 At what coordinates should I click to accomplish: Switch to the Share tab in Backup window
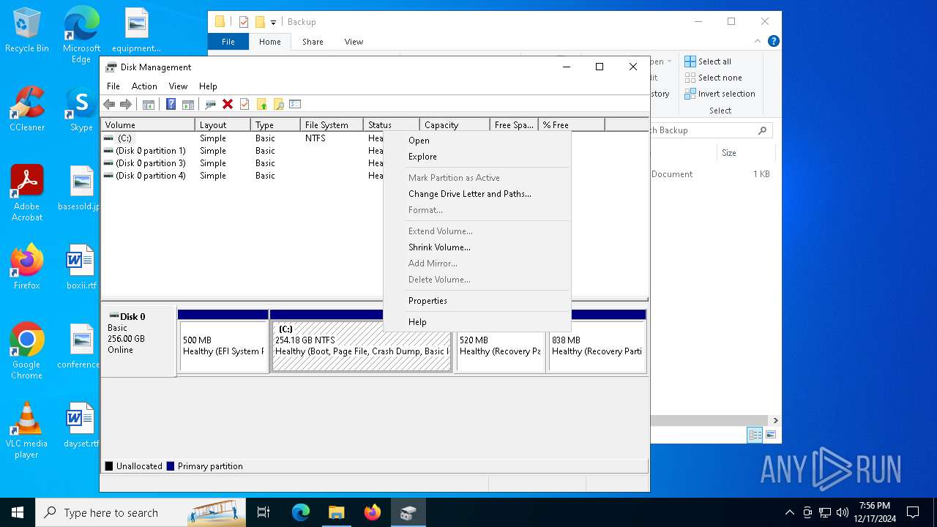313,42
